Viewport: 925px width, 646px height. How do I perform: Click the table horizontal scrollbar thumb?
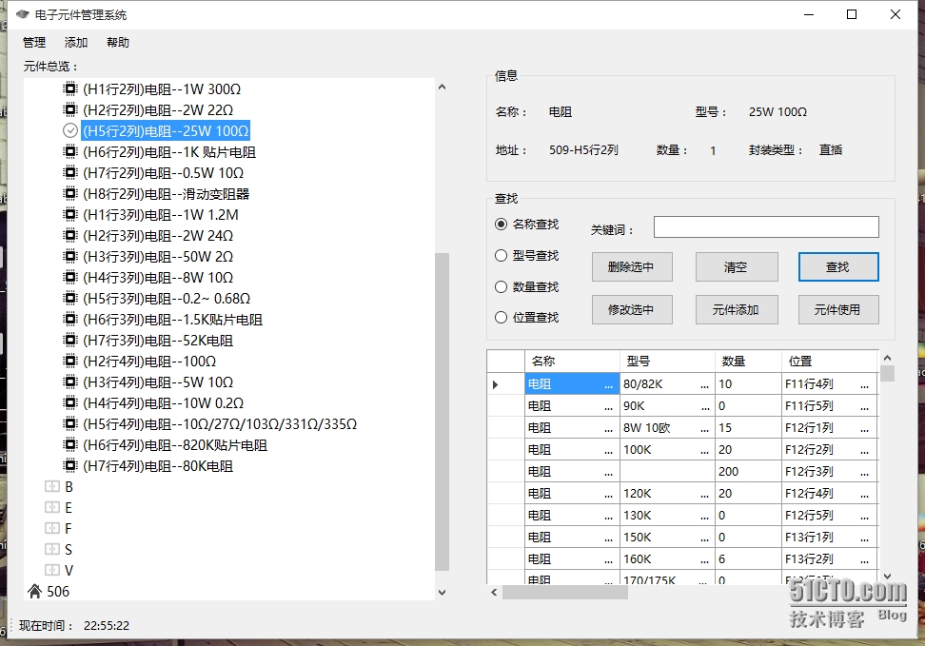(565, 593)
